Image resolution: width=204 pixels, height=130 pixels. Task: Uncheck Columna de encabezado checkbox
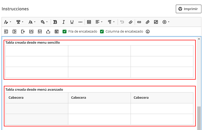click(x=102, y=32)
